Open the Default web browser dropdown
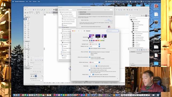The width and height of the screenshot is (172, 97). click(x=95, y=62)
